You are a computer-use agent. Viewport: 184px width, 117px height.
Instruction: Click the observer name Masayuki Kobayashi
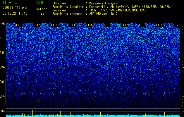click(x=105, y=3)
